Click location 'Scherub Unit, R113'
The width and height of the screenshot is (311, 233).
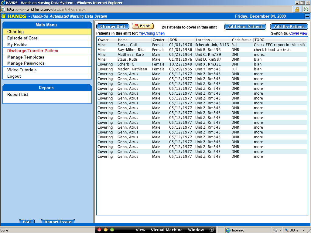212,45
